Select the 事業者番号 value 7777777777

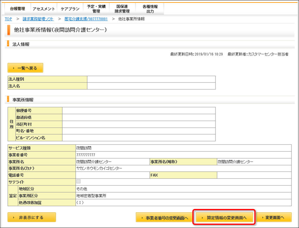click(86, 155)
